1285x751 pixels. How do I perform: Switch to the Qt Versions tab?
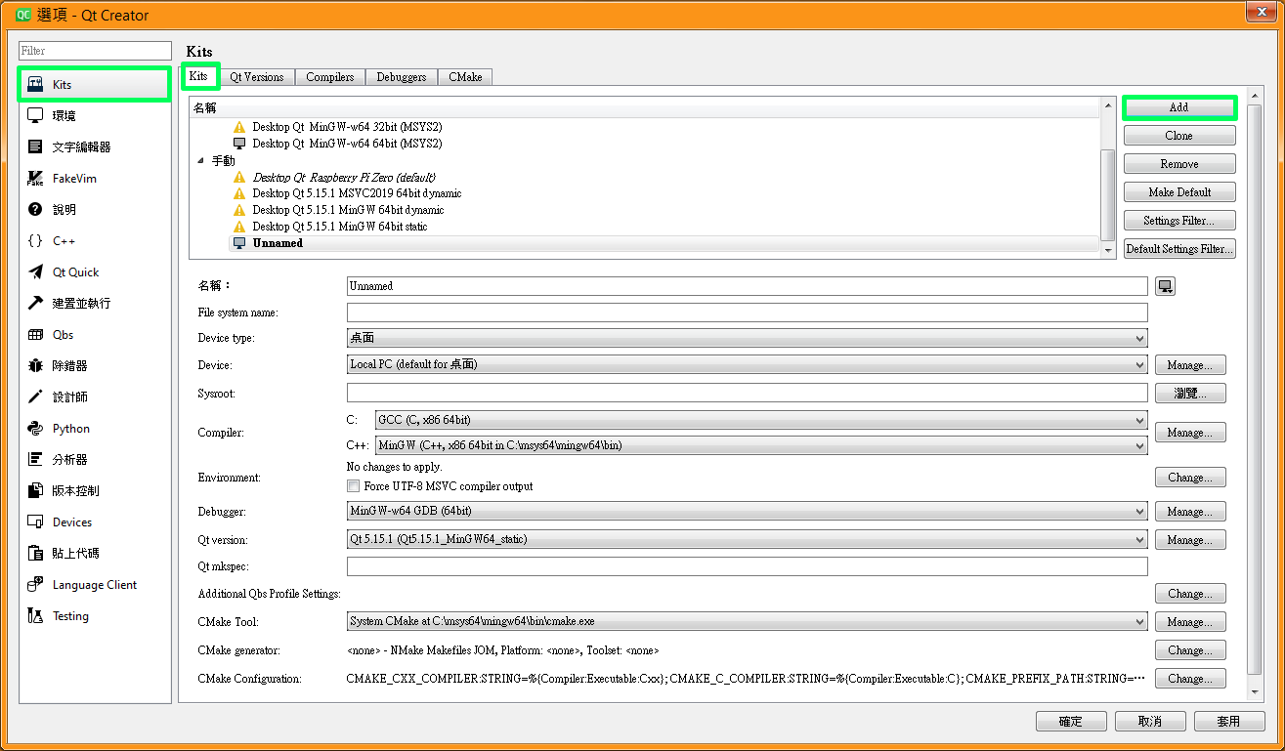[257, 77]
